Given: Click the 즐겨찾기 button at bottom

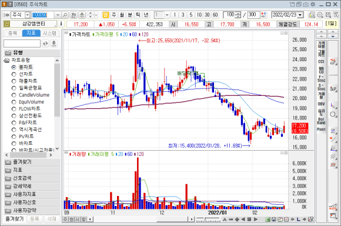Looking at the screenshot, I should pos(14,219).
